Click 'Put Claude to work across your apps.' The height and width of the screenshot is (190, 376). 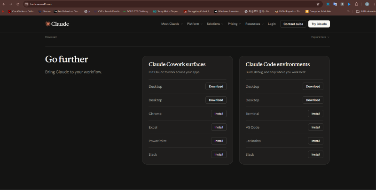click(x=174, y=72)
